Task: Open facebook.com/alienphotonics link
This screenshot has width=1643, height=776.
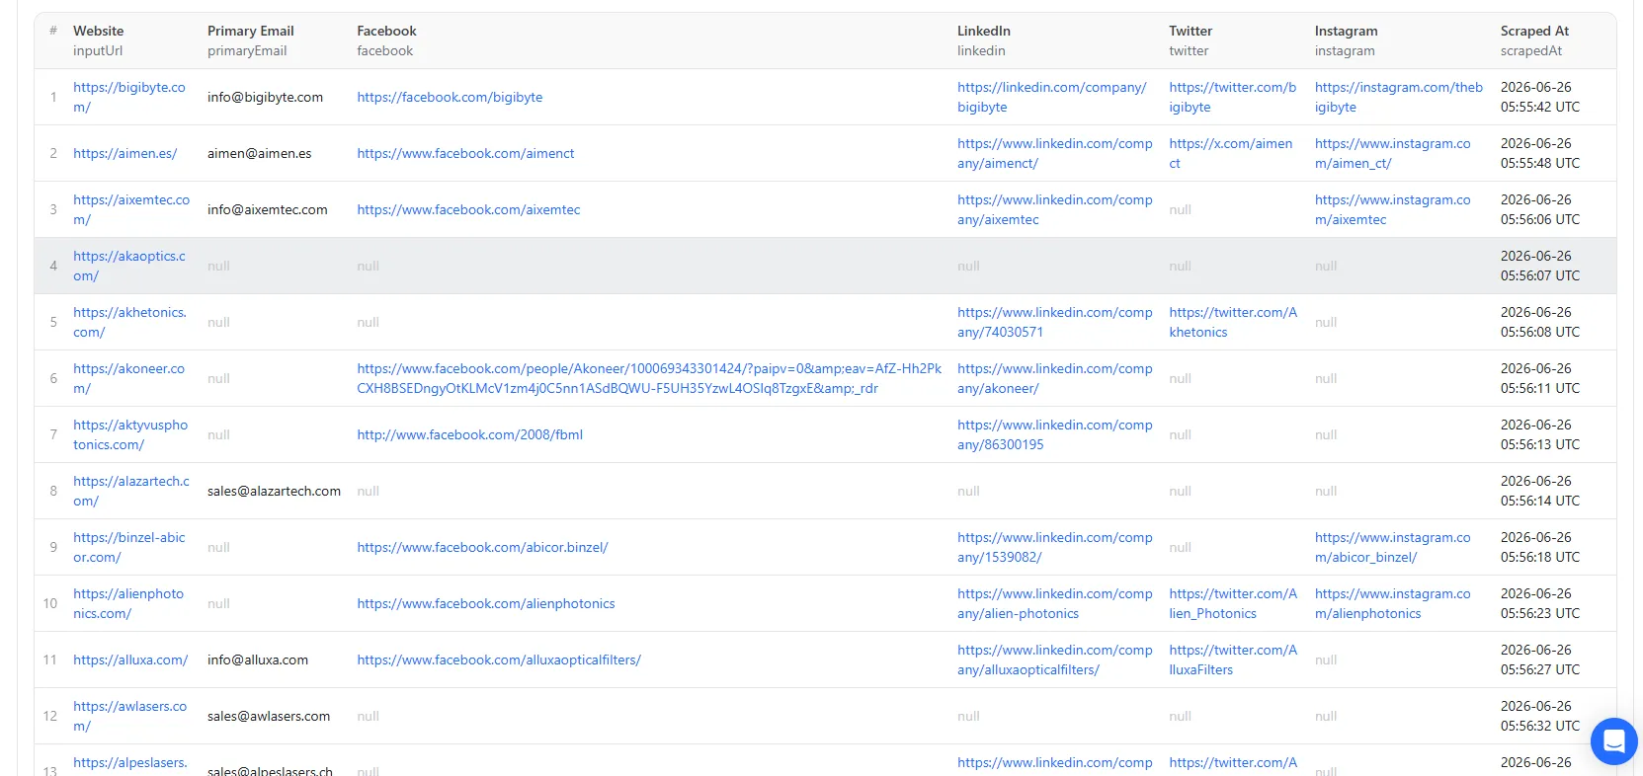Action: [486, 603]
